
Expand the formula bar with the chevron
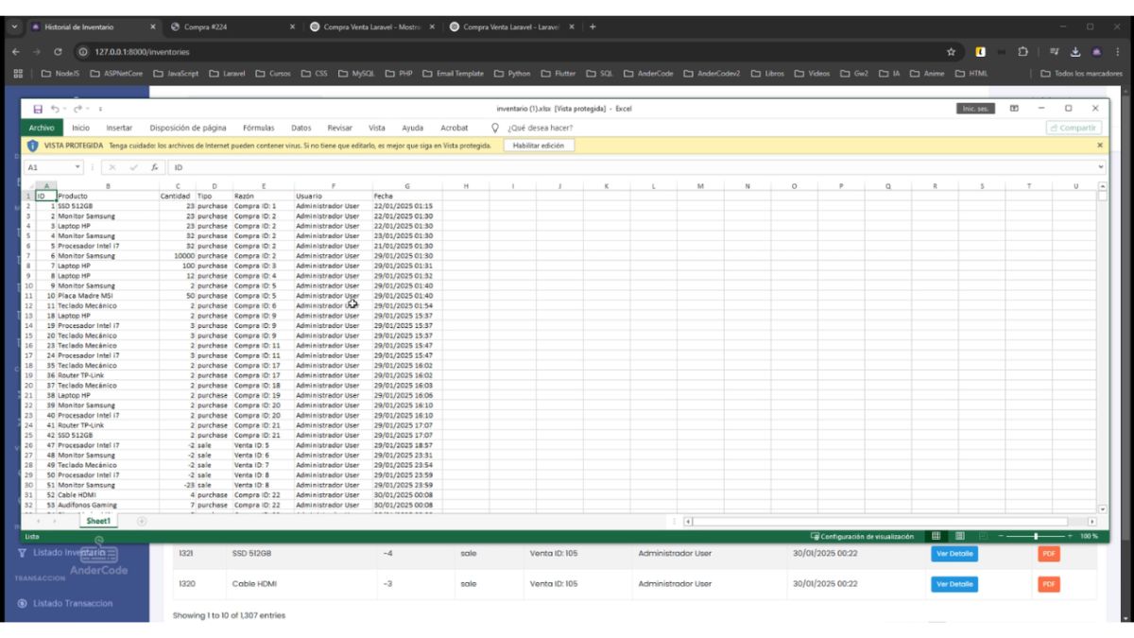pyautogui.click(x=1101, y=167)
